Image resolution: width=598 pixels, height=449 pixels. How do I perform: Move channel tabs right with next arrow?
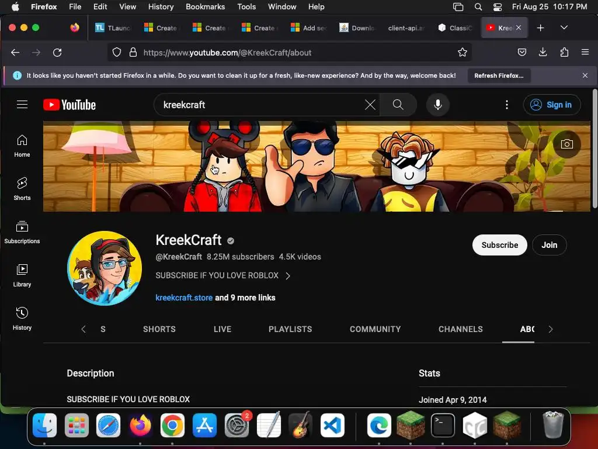pyautogui.click(x=550, y=329)
